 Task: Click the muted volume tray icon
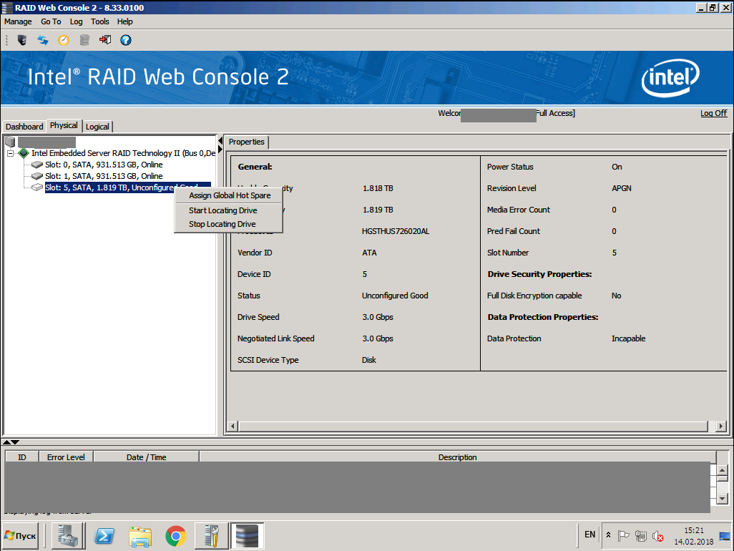(x=657, y=535)
